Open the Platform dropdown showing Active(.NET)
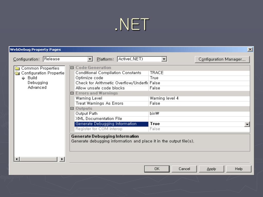The height and width of the screenshot is (197, 263). click(164, 59)
